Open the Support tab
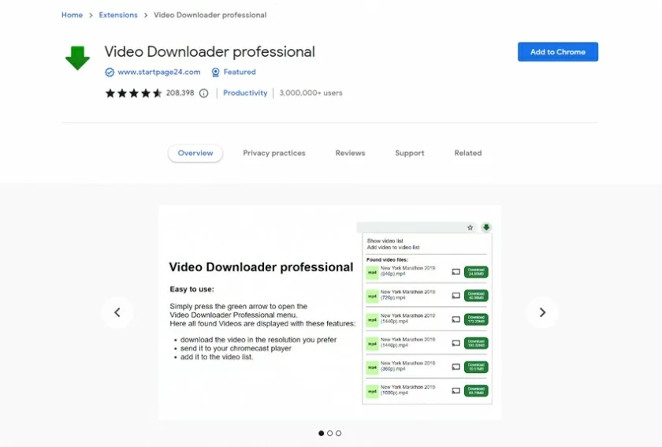The image size is (662, 447). tap(410, 153)
